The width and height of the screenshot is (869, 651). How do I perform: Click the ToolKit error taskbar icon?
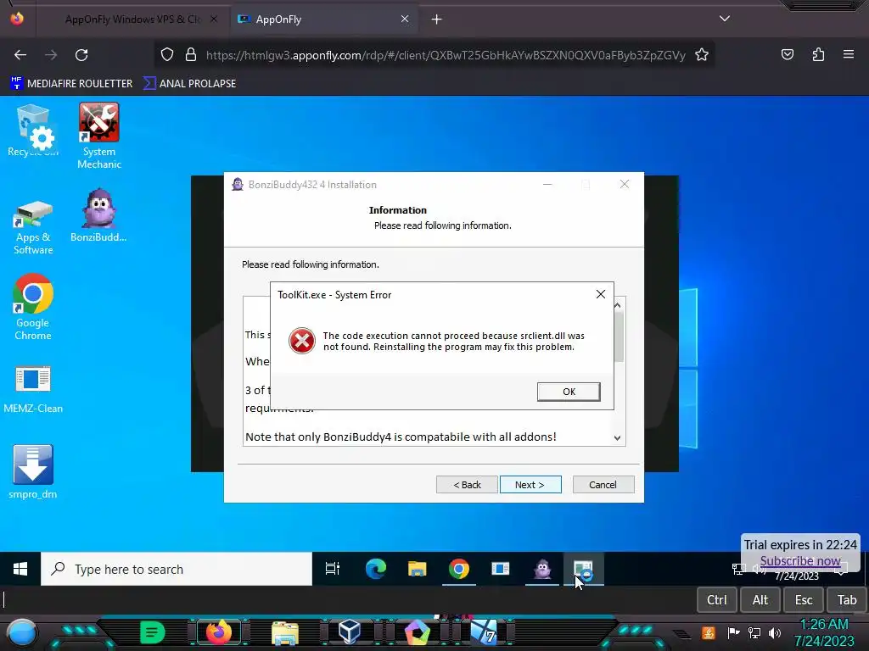584,569
